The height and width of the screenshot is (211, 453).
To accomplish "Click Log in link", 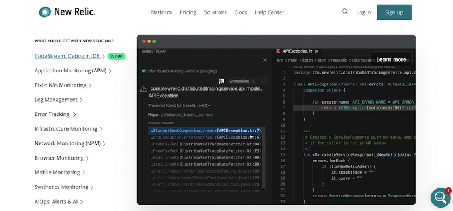I will [364, 12].
